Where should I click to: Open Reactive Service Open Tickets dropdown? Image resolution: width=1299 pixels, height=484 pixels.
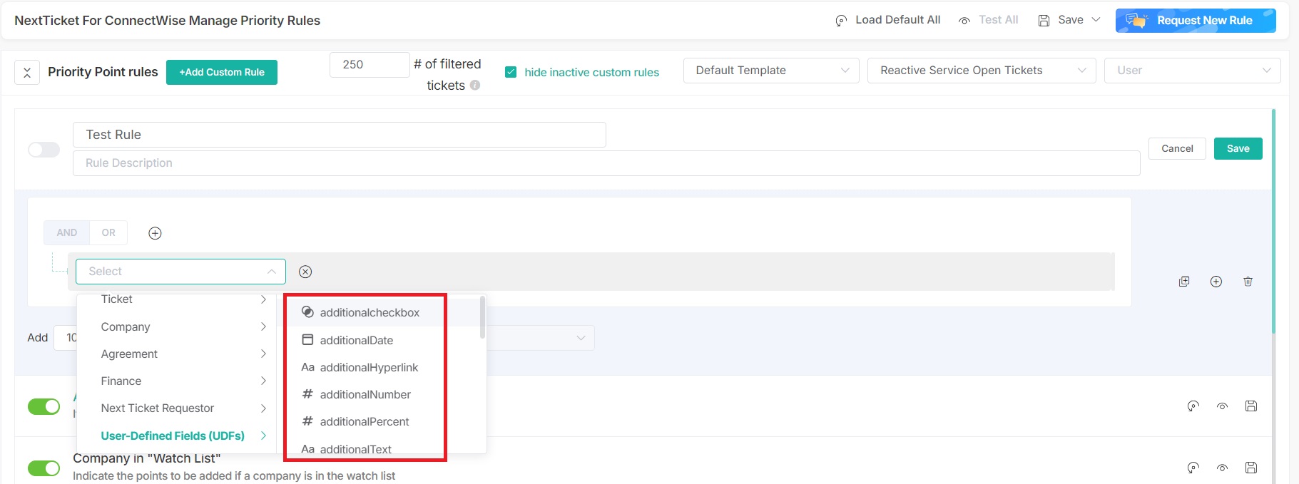pyautogui.click(x=981, y=71)
